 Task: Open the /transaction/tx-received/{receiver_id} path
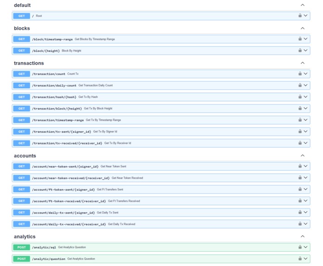[67, 143]
